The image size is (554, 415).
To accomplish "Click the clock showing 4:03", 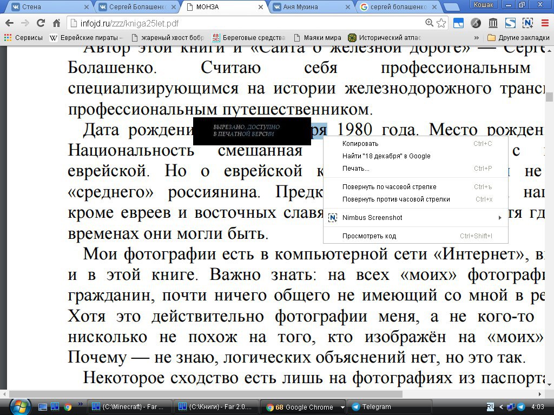I will (x=537, y=407).
